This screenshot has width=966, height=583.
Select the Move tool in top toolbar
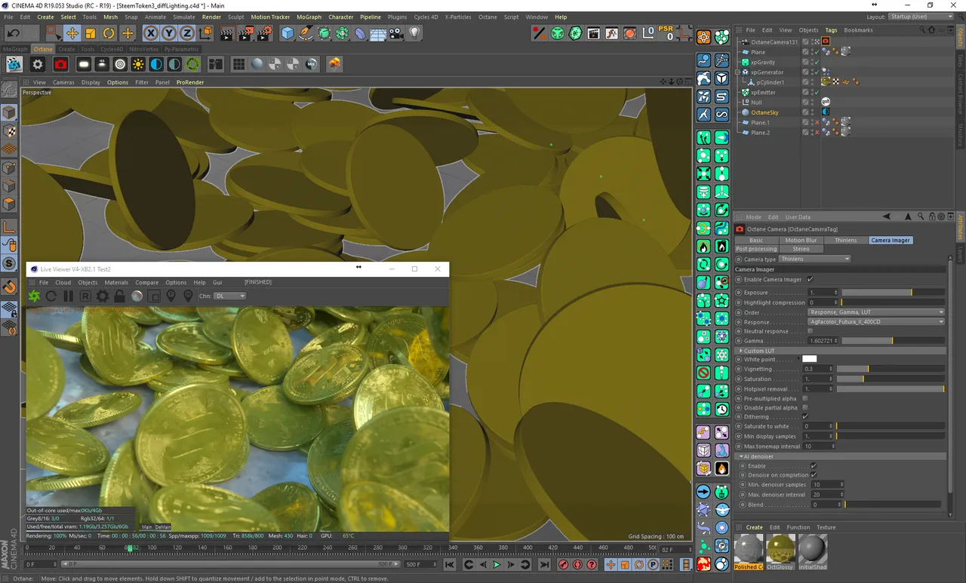point(72,33)
